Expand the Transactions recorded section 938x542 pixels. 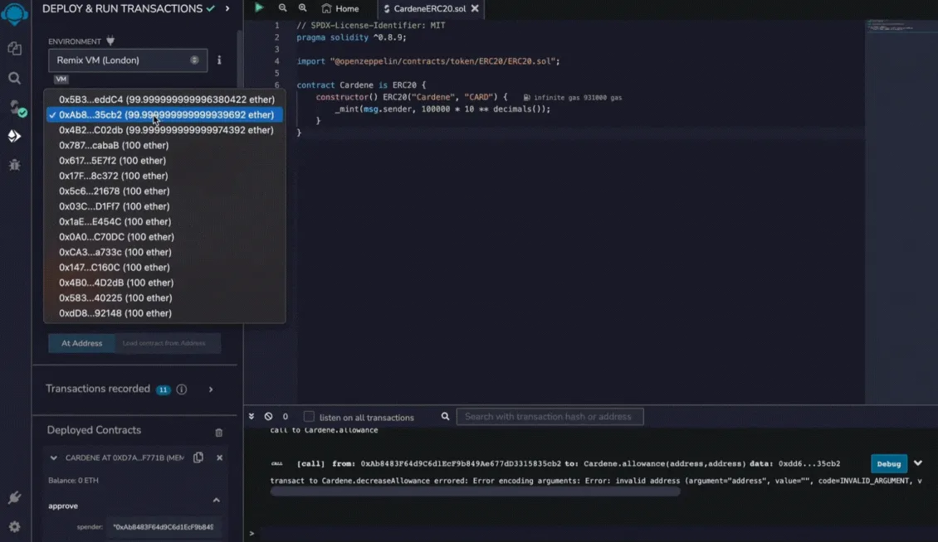coord(211,390)
